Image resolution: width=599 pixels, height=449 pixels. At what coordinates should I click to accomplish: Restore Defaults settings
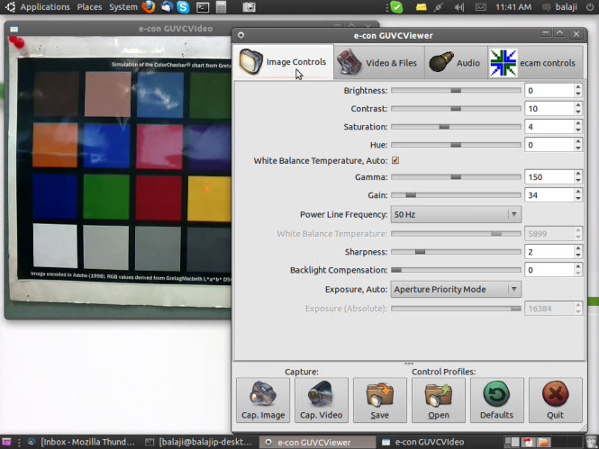[x=496, y=400]
